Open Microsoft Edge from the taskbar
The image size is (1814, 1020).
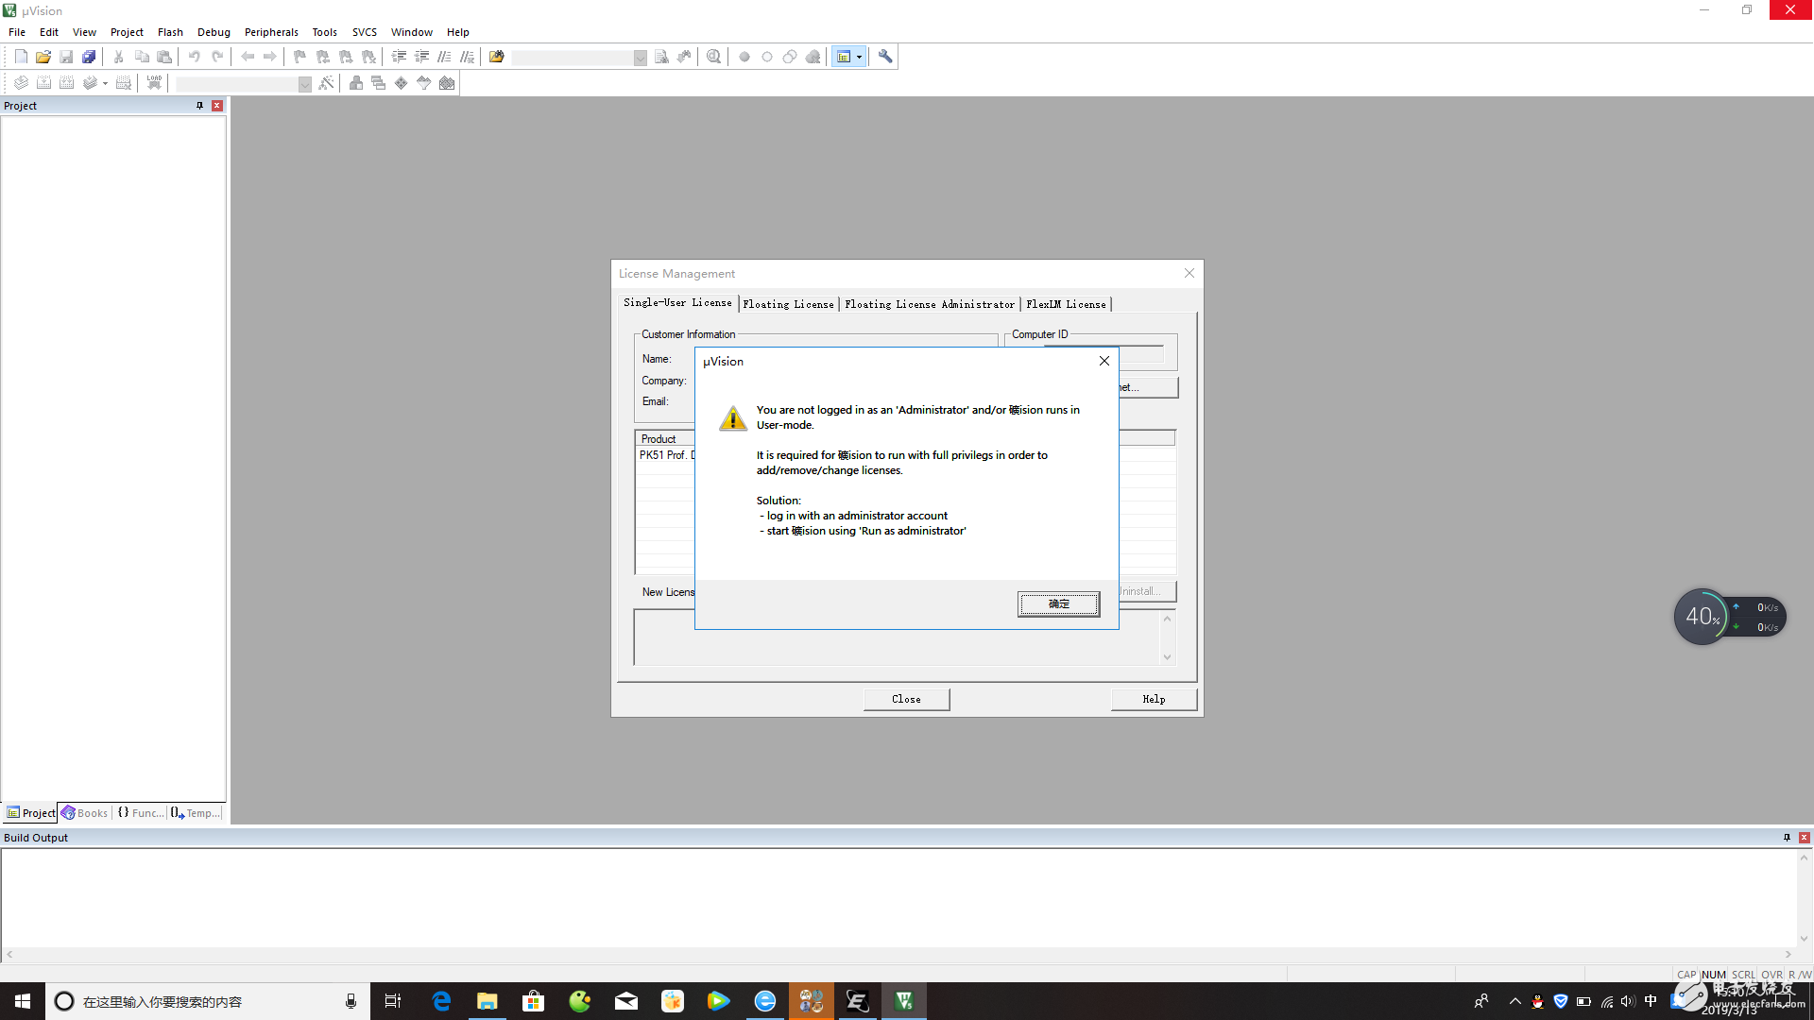441,1001
